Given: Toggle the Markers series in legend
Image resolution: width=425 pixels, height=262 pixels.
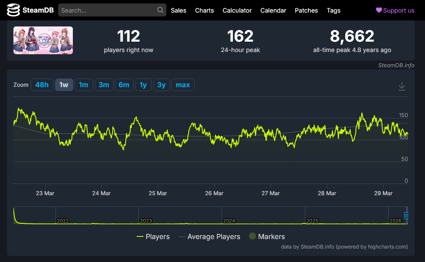Looking at the screenshot, I should click(x=267, y=236).
